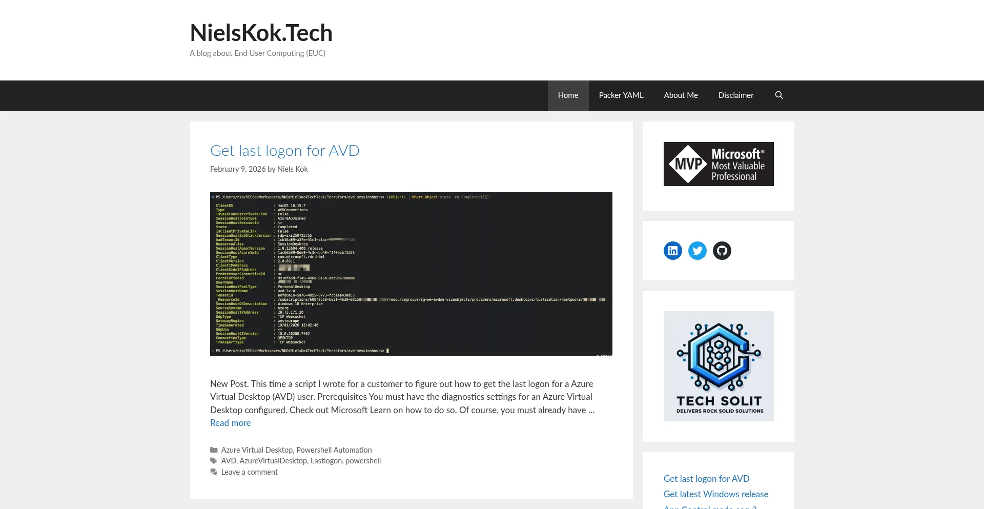The height and width of the screenshot is (509, 984).
Task: Click the tagline 'A blog about End User Computing (EUC)'
Action: click(x=257, y=53)
